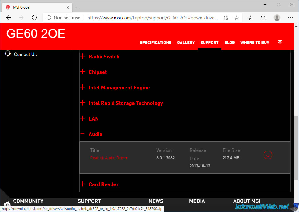Click the Version column header
This screenshot has width=299, height=212.
pos(164,150)
